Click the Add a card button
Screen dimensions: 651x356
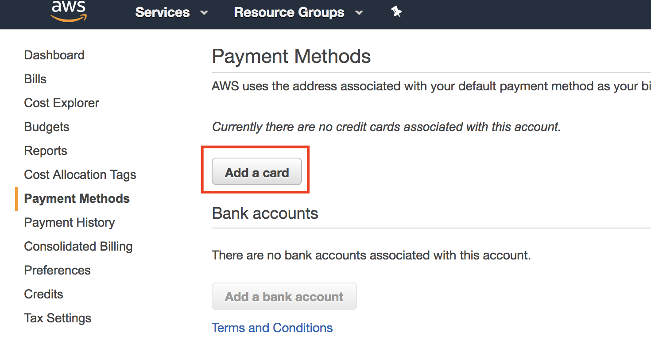[x=257, y=172]
